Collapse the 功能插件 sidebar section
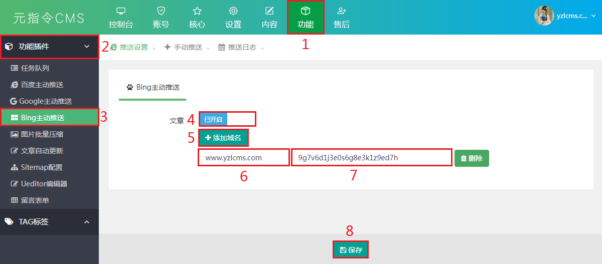The width and height of the screenshot is (602, 264). pyautogui.click(x=87, y=47)
